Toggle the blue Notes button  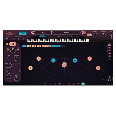tap(24, 46)
